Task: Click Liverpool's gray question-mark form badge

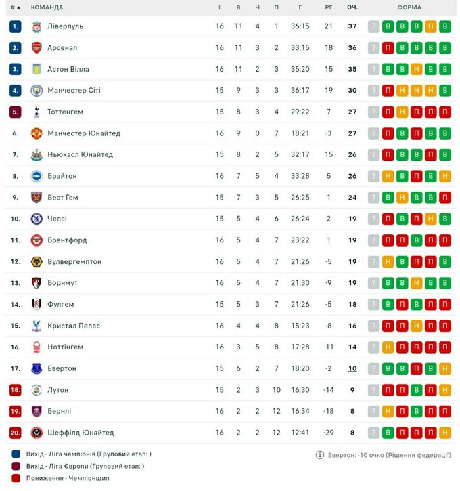Action: coord(373,26)
